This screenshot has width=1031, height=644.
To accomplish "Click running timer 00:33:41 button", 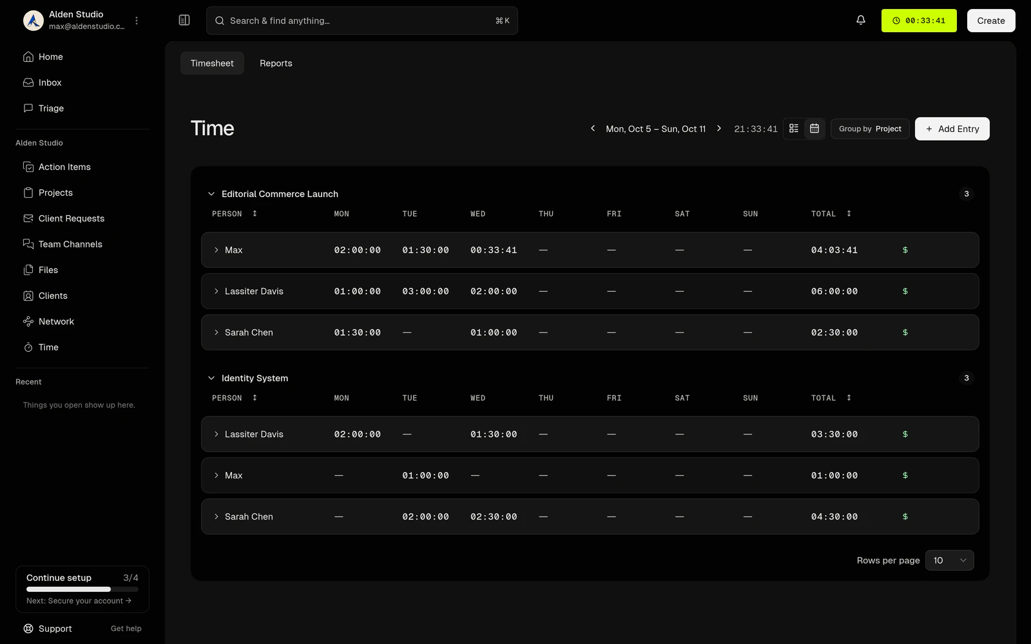I will tap(919, 21).
